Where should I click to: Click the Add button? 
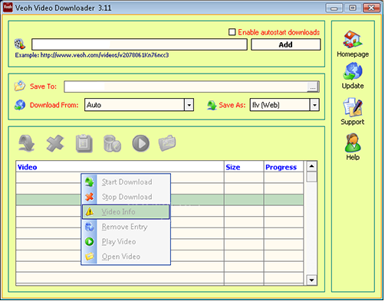[285, 44]
